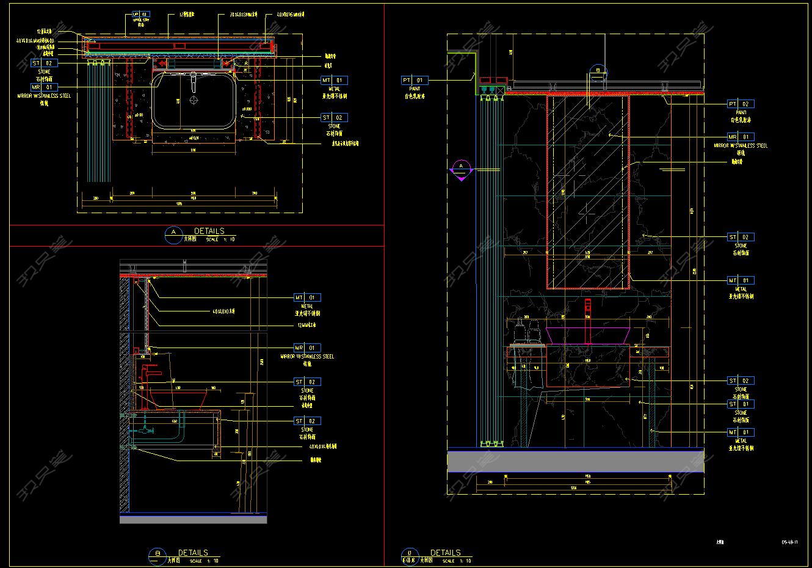Click the hatched mirror in the elevation
Viewport: 812px width, 568px height.
tap(588, 191)
